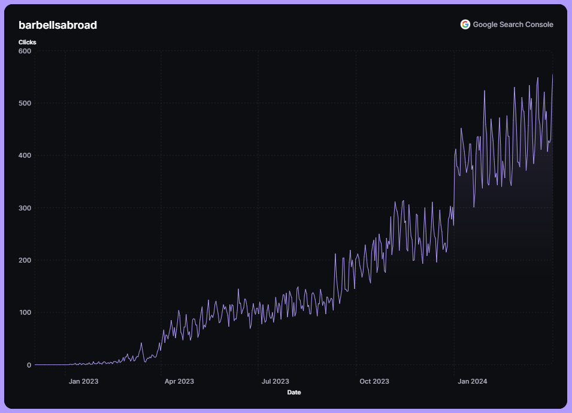The image size is (572, 413).
Task: Select the Jan 2023 x-axis label
Action: (83, 381)
